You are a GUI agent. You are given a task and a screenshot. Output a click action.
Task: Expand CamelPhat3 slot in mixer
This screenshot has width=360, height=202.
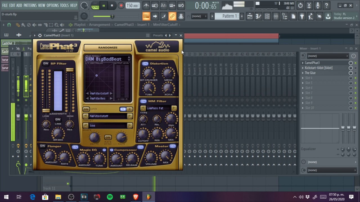click(303, 63)
